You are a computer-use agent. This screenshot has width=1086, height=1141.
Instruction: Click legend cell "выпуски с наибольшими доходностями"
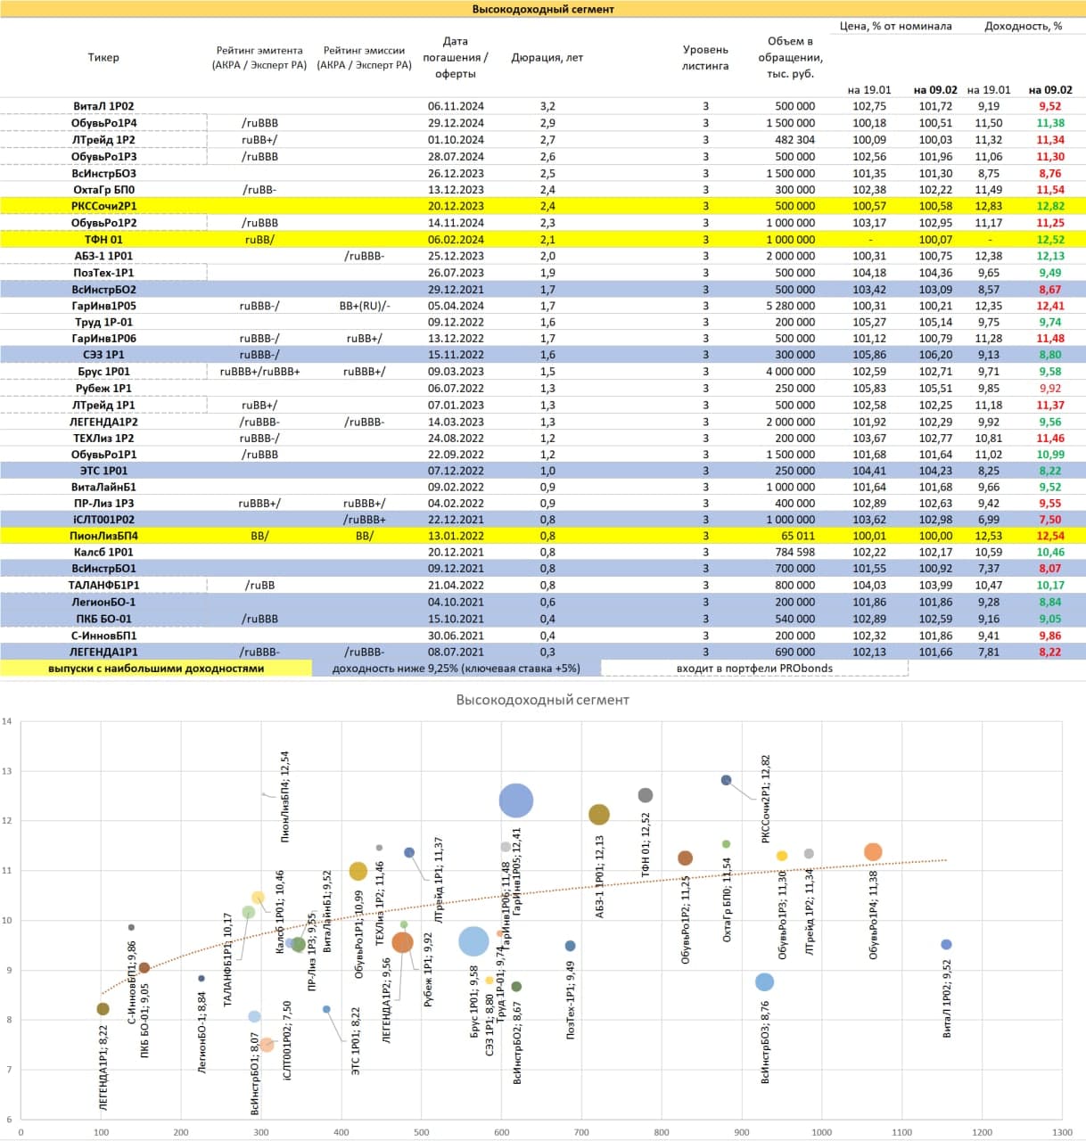tap(156, 669)
